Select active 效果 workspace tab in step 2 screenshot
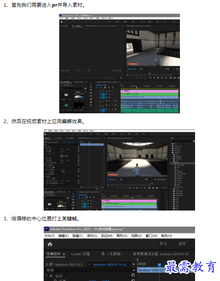This screenshot has height=281, width=220. click(x=122, y=134)
